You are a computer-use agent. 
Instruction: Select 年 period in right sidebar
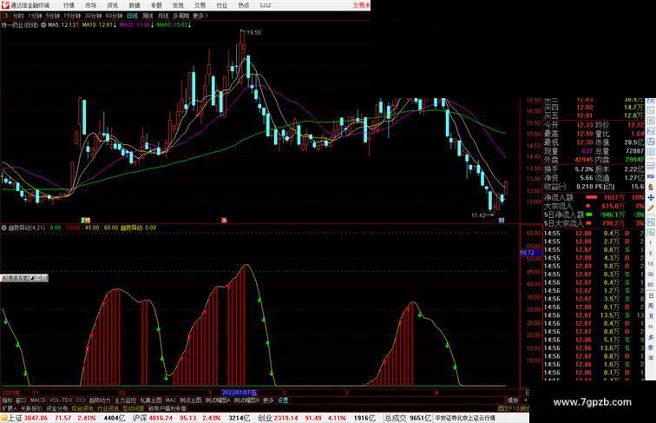651,358
